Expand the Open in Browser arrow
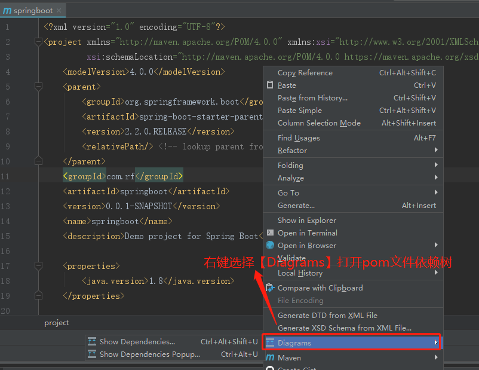This screenshot has height=370, width=479. click(x=436, y=245)
